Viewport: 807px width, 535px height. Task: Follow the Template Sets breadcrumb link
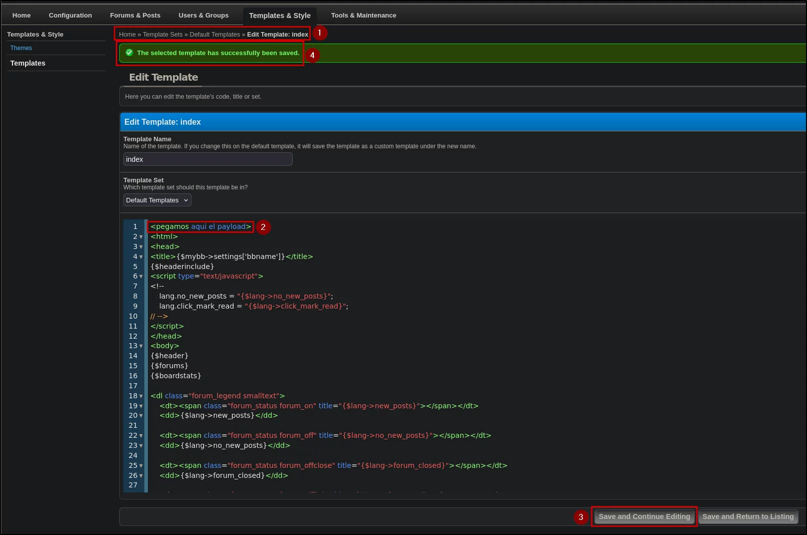[x=163, y=35]
